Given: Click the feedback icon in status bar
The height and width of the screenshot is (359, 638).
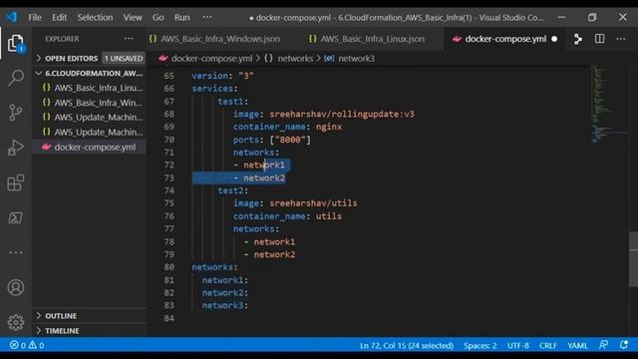Looking at the screenshot, I should coord(603,345).
